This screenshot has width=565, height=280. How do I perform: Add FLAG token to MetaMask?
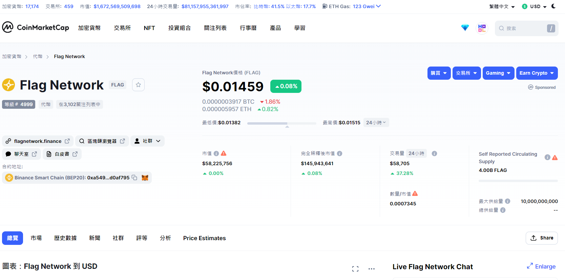145,178
